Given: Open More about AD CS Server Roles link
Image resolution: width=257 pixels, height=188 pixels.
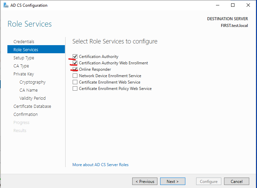Looking at the screenshot, I should [x=101, y=165].
